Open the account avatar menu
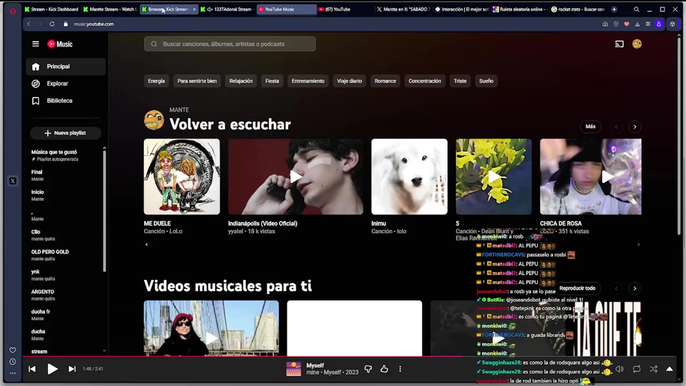 (x=637, y=44)
